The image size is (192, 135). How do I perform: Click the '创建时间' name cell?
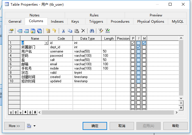tap(35, 77)
